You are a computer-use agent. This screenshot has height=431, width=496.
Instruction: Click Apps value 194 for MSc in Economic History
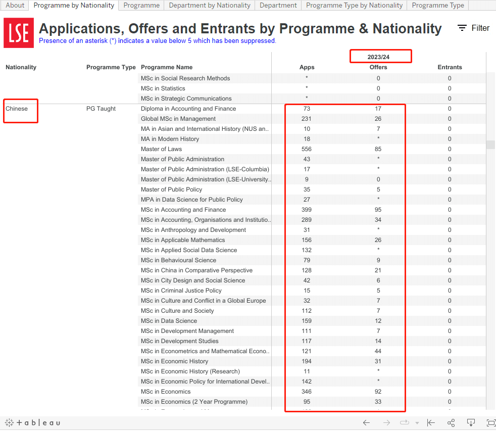pyautogui.click(x=307, y=362)
